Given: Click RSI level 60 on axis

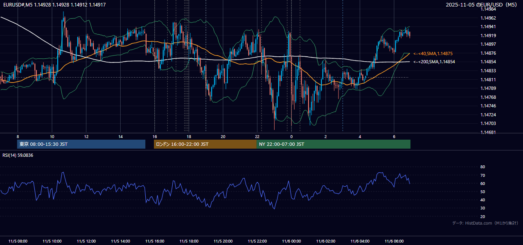Looking at the screenshot, I should point(482,183).
